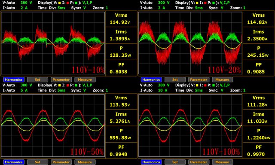Open Parameter in the 110V-50% panel
275x165 pixels.
(x=61, y=162)
